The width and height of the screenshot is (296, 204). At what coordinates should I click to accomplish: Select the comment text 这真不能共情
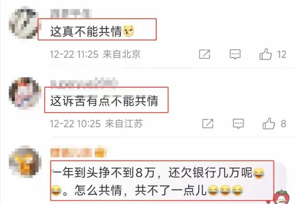(x=86, y=31)
